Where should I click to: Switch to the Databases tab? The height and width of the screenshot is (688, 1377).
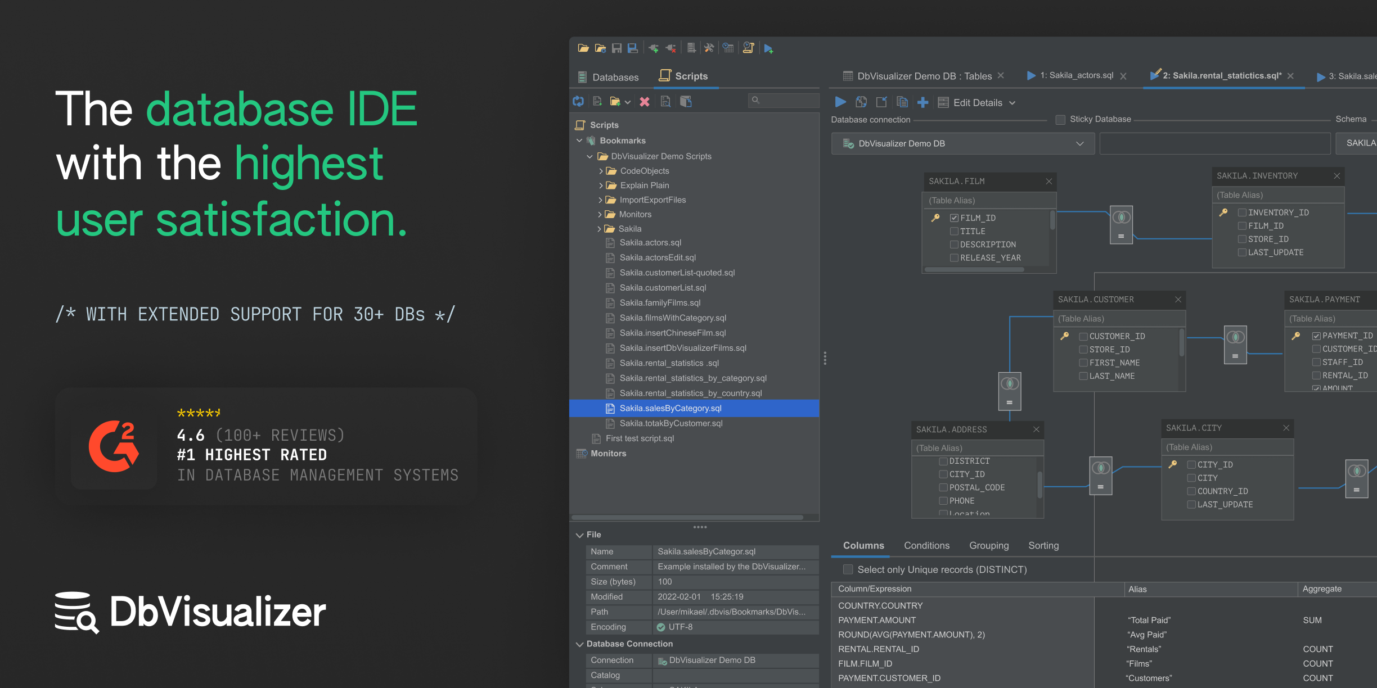(608, 77)
